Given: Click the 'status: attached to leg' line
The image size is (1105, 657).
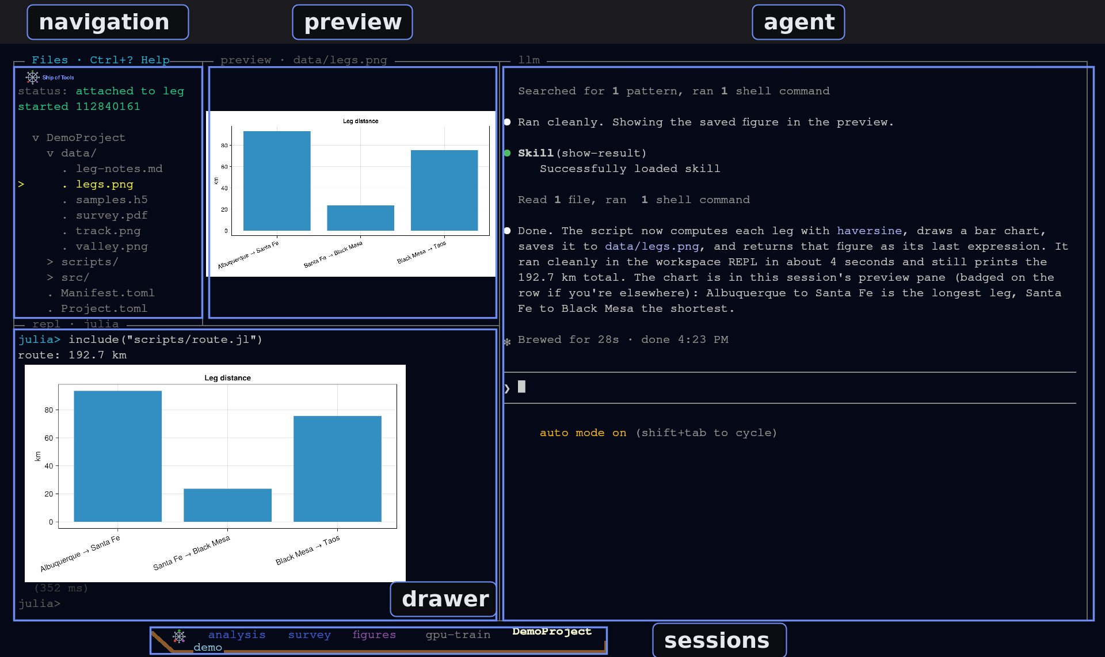Looking at the screenshot, I should pos(101,91).
